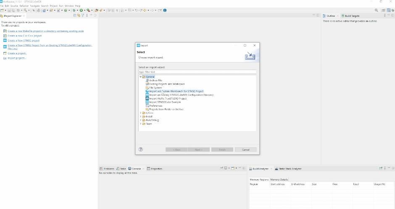Expand the Install folder in import wizard

pyautogui.click(x=141, y=116)
